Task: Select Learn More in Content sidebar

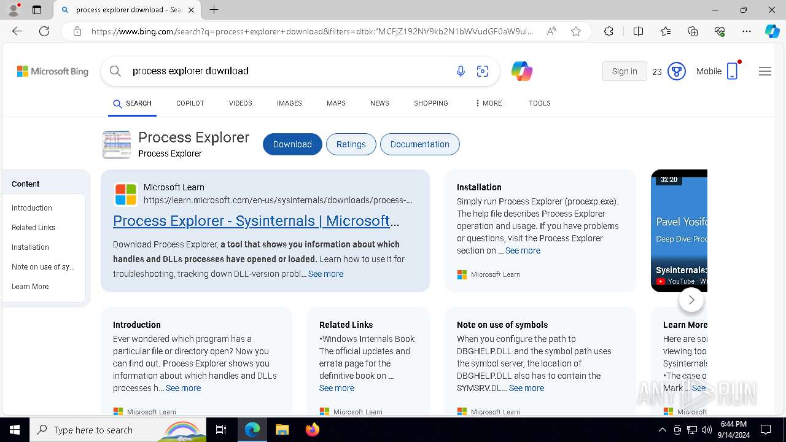Action: pyautogui.click(x=30, y=287)
